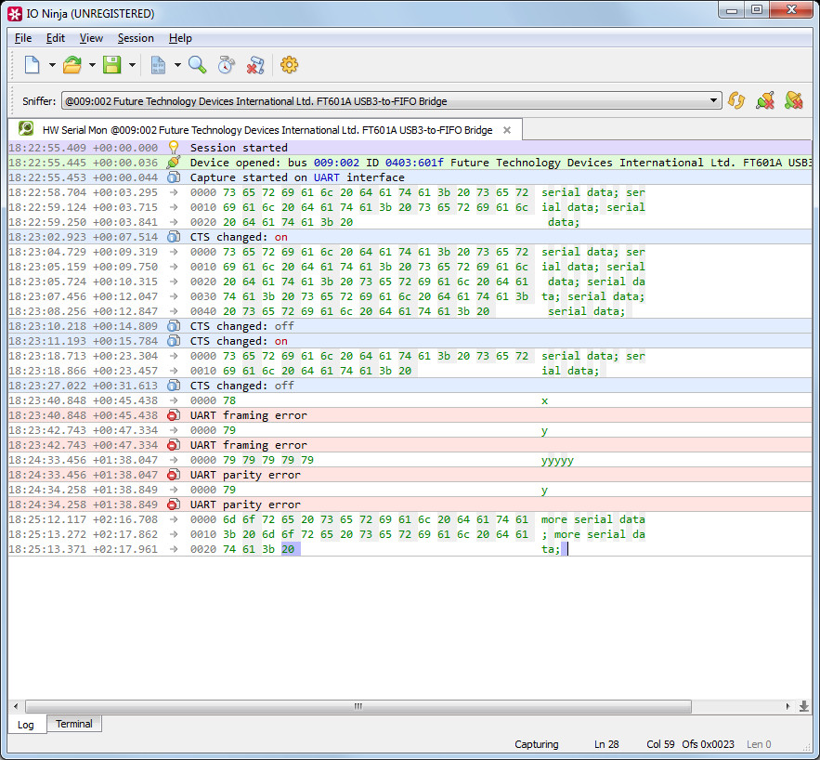The height and width of the screenshot is (760, 820).
Task: Open the Edit menu
Action: [x=56, y=38]
